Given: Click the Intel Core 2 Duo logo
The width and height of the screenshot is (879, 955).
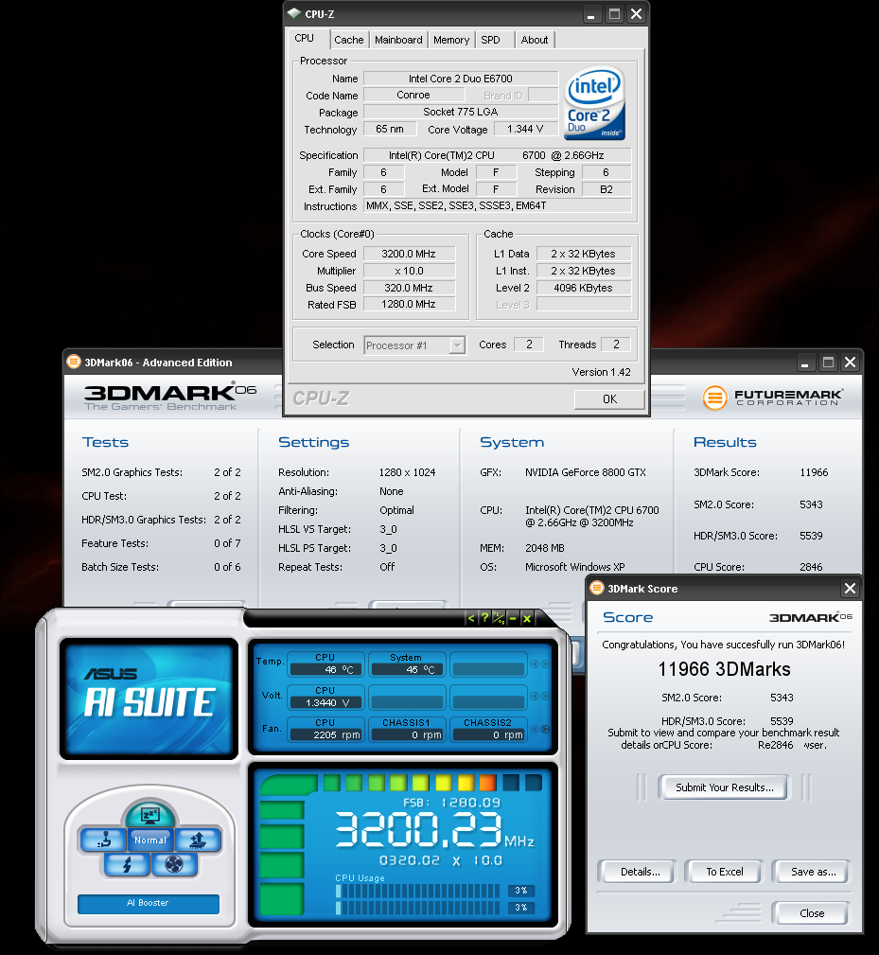Looking at the screenshot, I should click(x=595, y=103).
